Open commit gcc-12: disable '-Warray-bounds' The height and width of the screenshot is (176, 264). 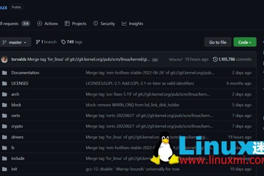pyautogui.click(x=132, y=169)
